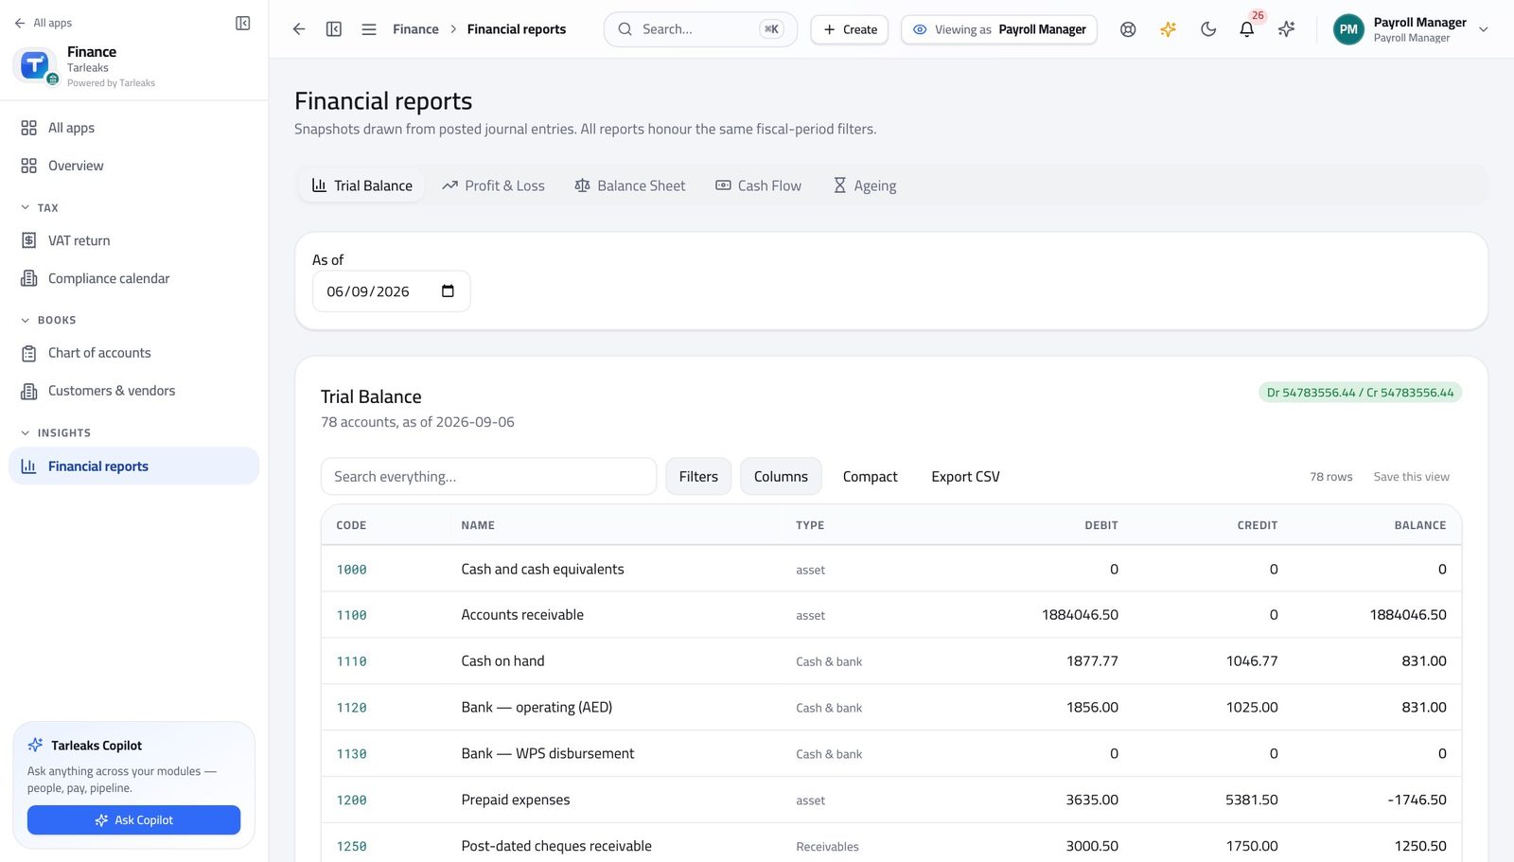Screen dimensions: 1514x862
Task: Toggle Compact table density
Action: [x=870, y=477]
